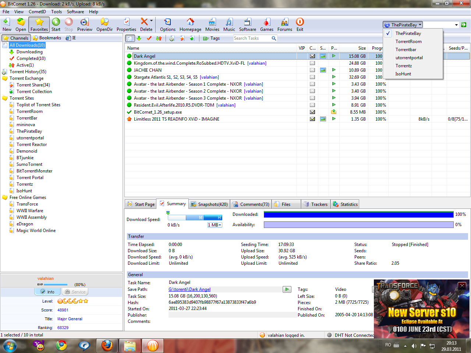This screenshot has height=353, width=471.
Task: Switch to the Snapshots(420) tab
Action: point(209,204)
